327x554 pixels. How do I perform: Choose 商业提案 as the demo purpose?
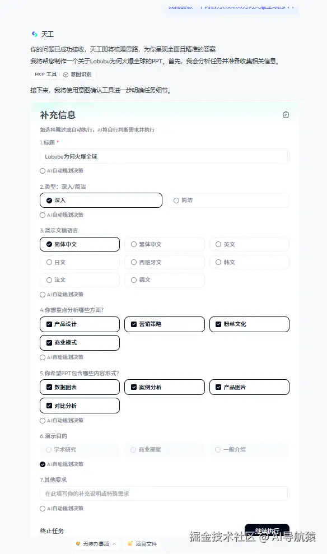point(133,449)
